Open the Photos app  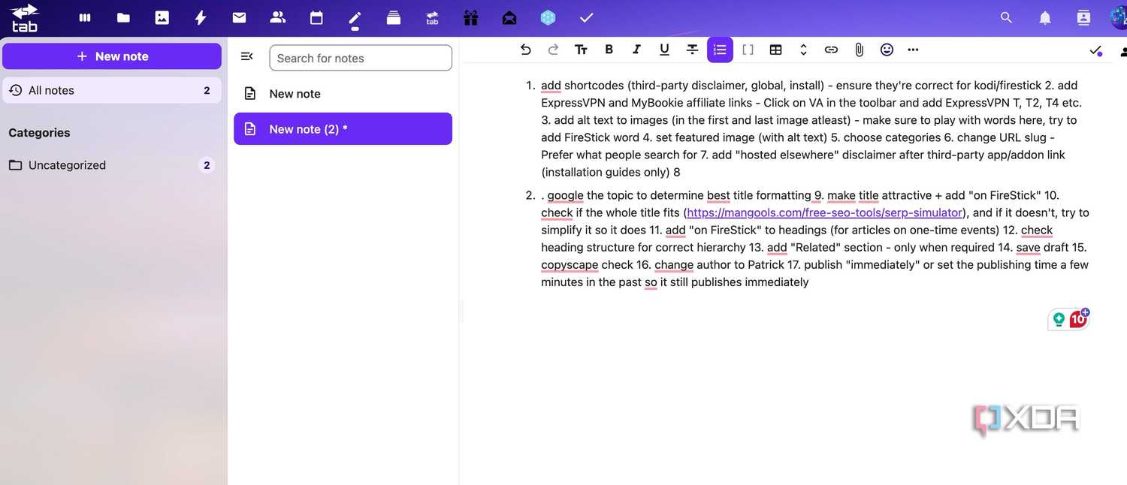click(162, 17)
